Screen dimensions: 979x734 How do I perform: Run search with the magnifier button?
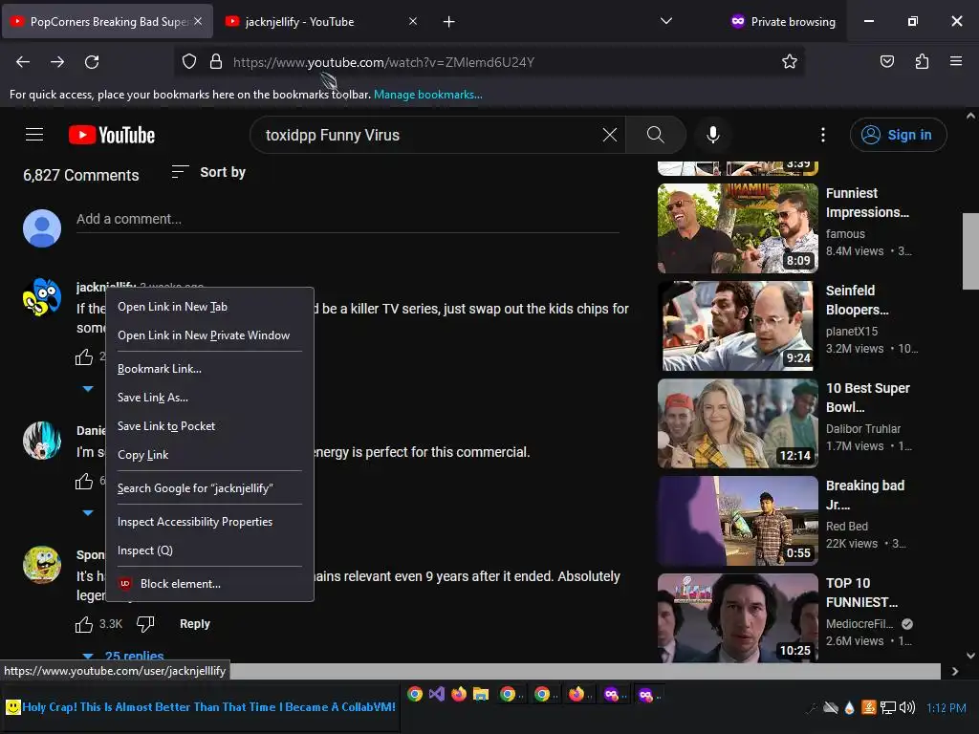point(656,135)
